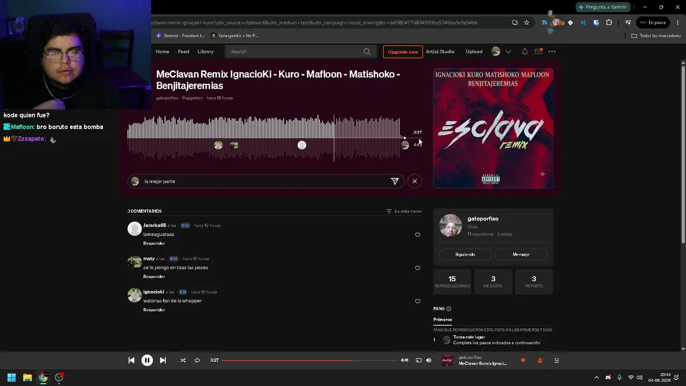The height and width of the screenshot is (386, 686).
Task: Cancel the comment with the X button
Action: (x=415, y=181)
